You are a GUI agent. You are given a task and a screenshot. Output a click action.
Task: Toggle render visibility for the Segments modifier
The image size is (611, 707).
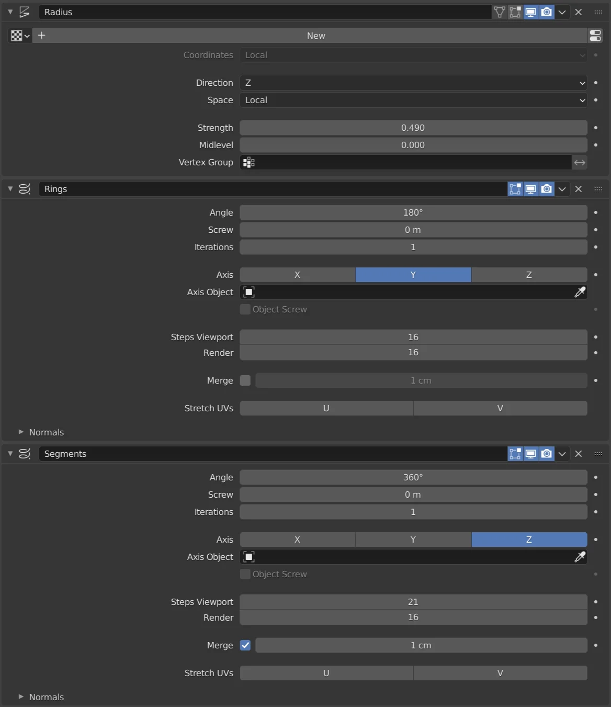(x=547, y=454)
